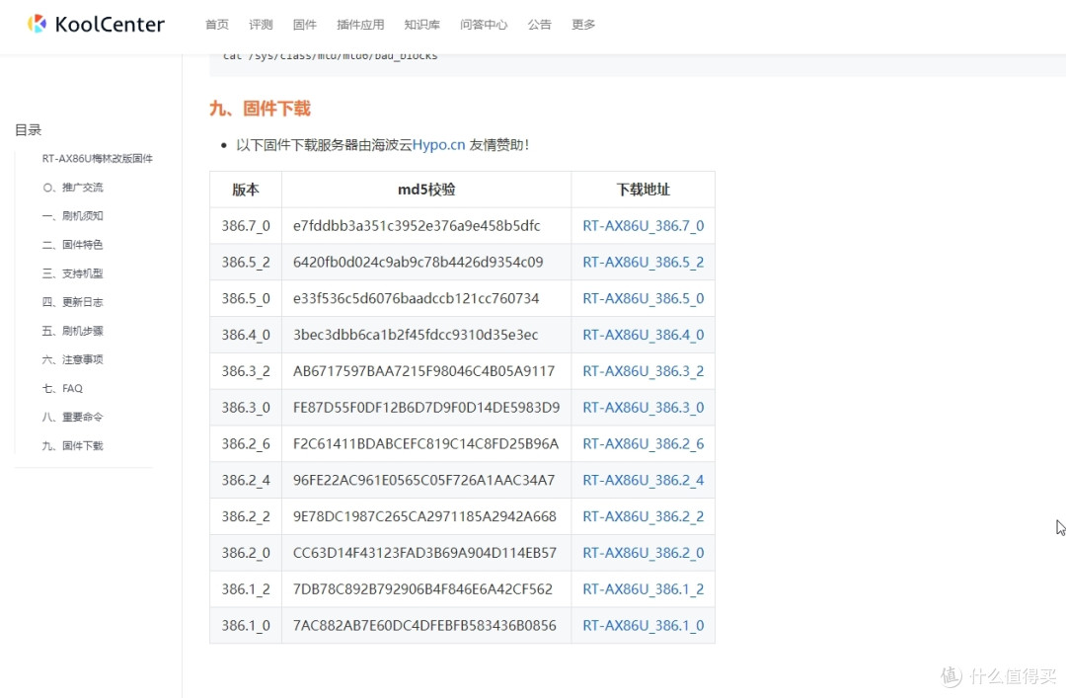Click the 版本 column header
The height and width of the screenshot is (698, 1066).
click(246, 190)
